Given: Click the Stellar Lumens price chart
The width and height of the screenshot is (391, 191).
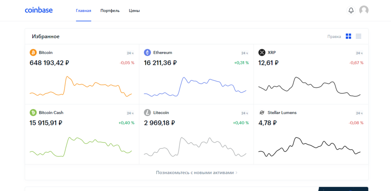Looking at the screenshot, I should pyautogui.click(x=309, y=147).
